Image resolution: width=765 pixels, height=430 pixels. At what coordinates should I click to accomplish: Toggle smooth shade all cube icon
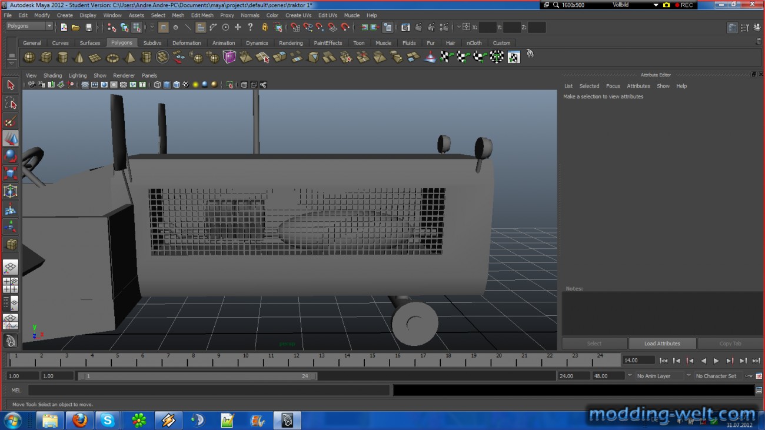point(167,85)
